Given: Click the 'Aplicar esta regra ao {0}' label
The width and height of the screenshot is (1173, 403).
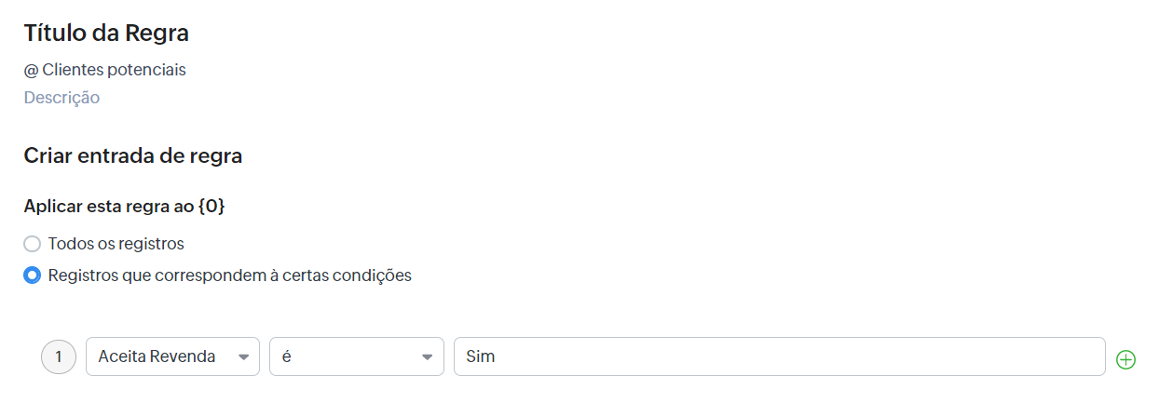Looking at the screenshot, I should 124,207.
